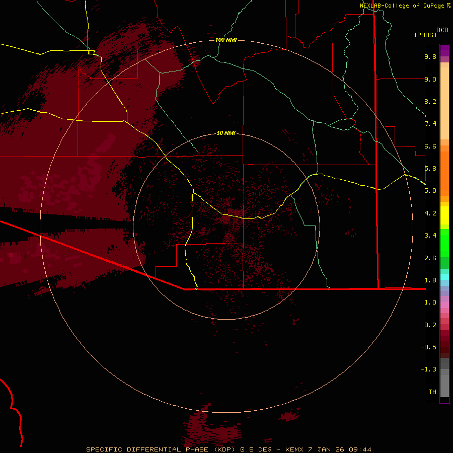Click the 6.6 color scale value
The width and height of the screenshot is (453, 453).
pos(430,146)
